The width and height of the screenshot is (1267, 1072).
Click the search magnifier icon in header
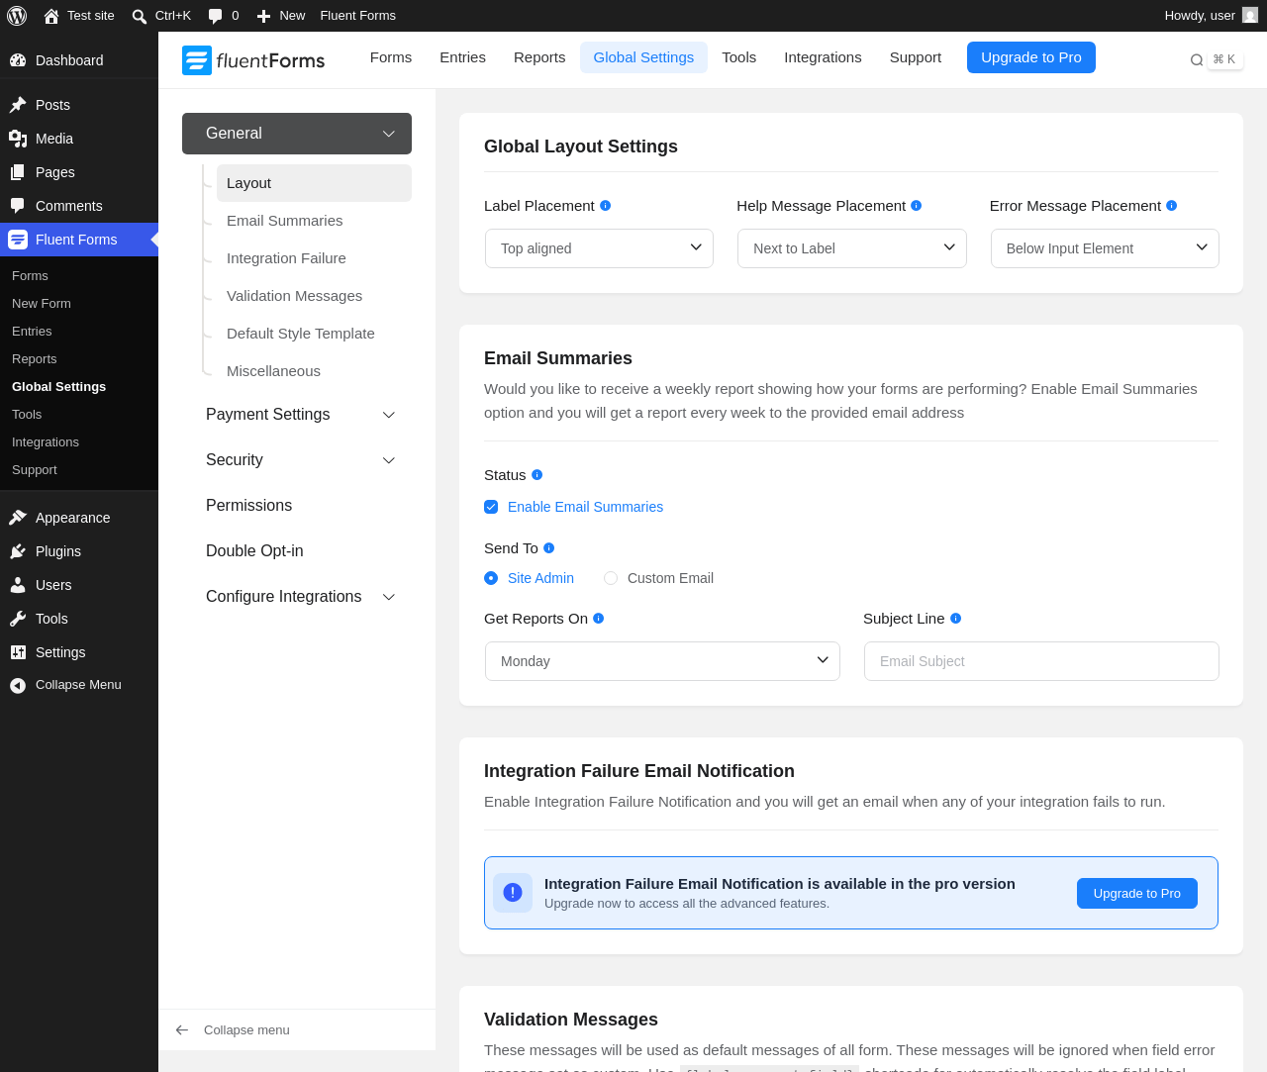click(1197, 60)
